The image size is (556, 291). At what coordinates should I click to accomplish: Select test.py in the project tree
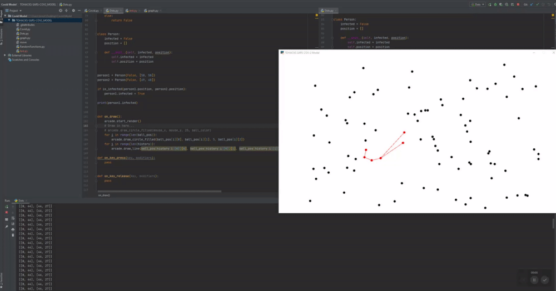pos(23,51)
